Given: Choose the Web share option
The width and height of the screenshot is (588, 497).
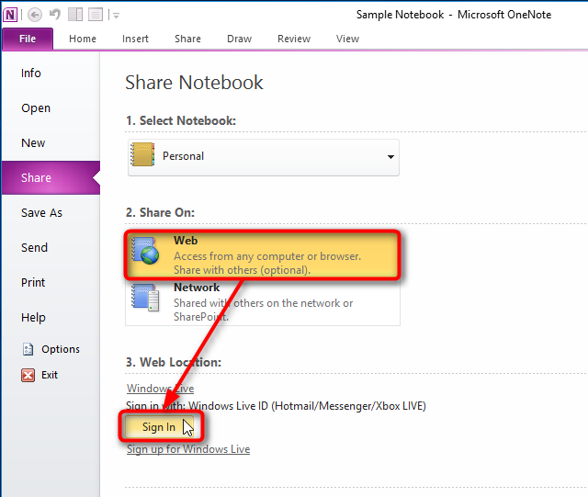Looking at the screenshot, I should click(262, 255).
